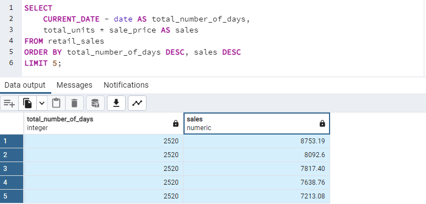Image resolution: width=426 pixels, height=204 pixels.
Task: Open the Graph Visualiser icon
Action: [x=137, y=103]
